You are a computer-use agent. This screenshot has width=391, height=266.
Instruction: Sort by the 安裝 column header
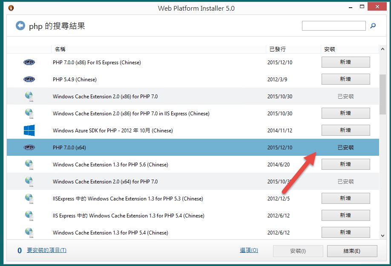coord(350,49)
